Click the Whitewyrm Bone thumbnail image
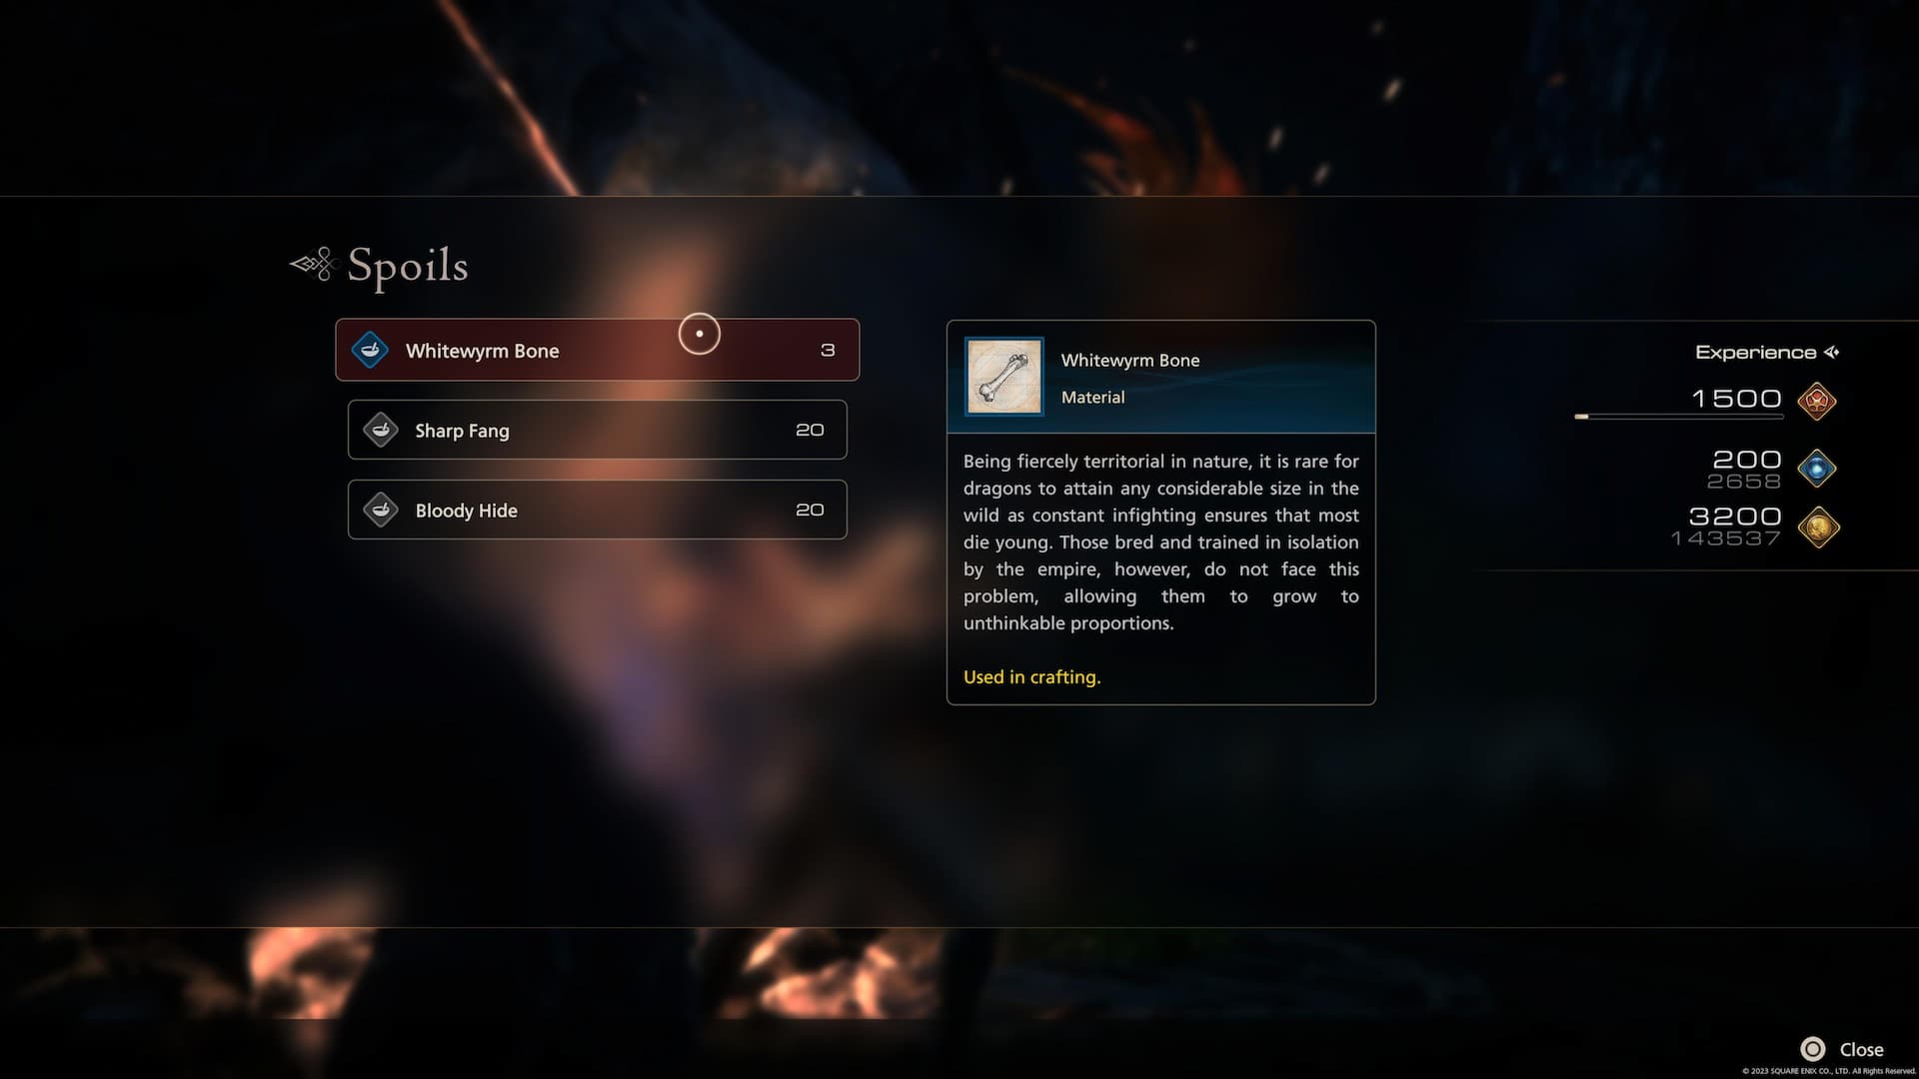Screen dimensions: 1919x1079 point(1004,376)
